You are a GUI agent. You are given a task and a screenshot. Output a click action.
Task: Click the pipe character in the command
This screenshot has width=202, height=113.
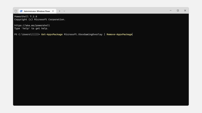tap(104, 34)
